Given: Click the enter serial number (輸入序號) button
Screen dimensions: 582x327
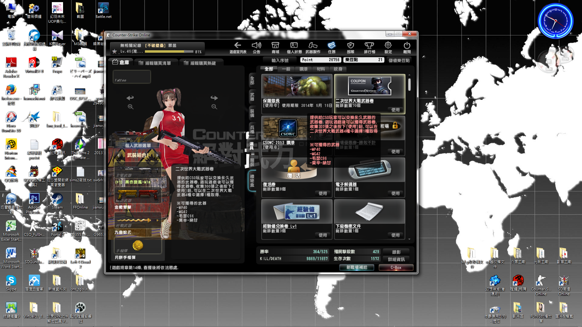Looking at the screenshot, I should click(x=280, y=60).
